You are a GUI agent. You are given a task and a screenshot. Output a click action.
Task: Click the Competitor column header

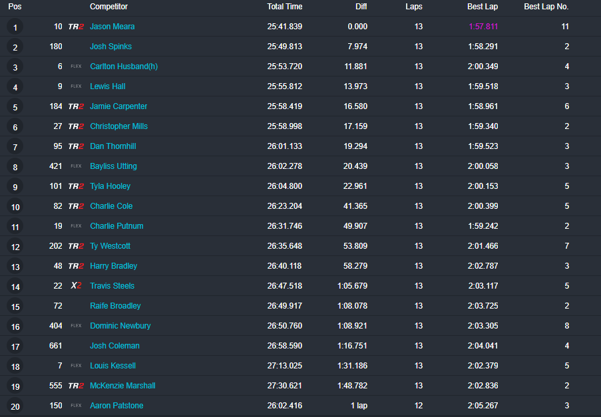click(x=108, y=7)
